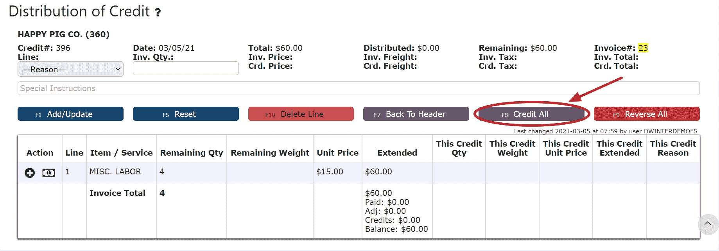719x251 pixels.
Task: Click the Unit Price column header
Action: [337, 153]
